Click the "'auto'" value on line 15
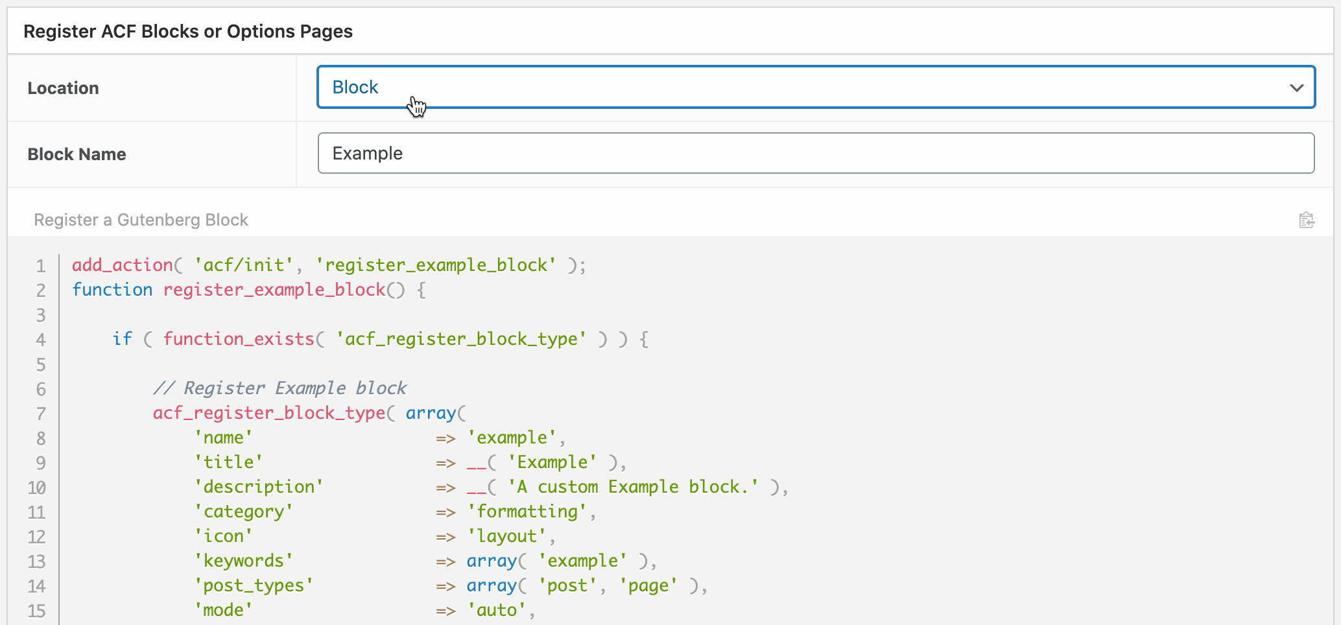 coord(497,610)
